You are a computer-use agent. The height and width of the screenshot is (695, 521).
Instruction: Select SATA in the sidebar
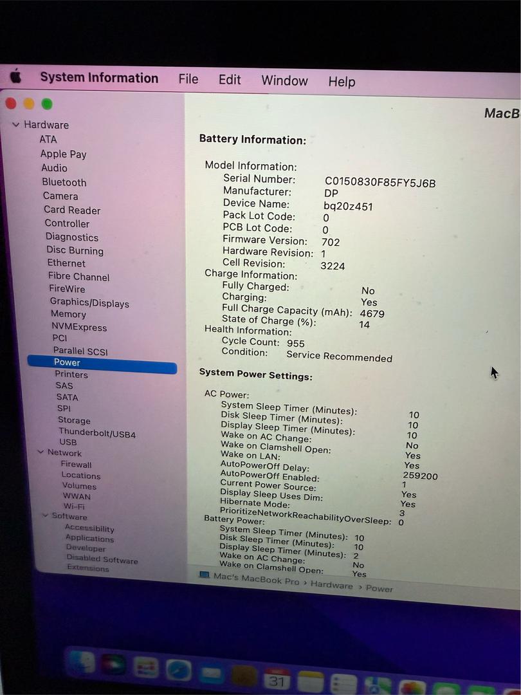[68, 397]
